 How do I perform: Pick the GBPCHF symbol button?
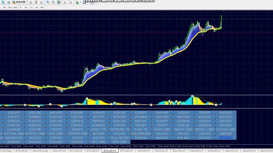[162, 113]
